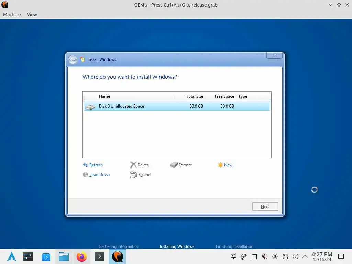352x264 pixels.
Task: Open notifications bell in system tray
Action: click(x=234, y=256)
